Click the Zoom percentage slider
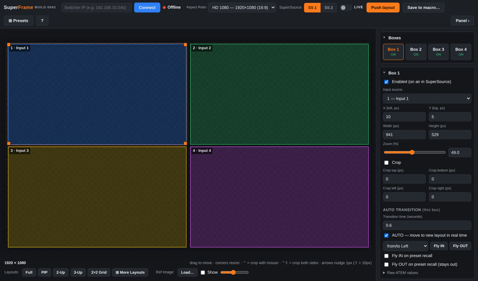The width and height of the screenshot is (478, 281). pos(414,152)
